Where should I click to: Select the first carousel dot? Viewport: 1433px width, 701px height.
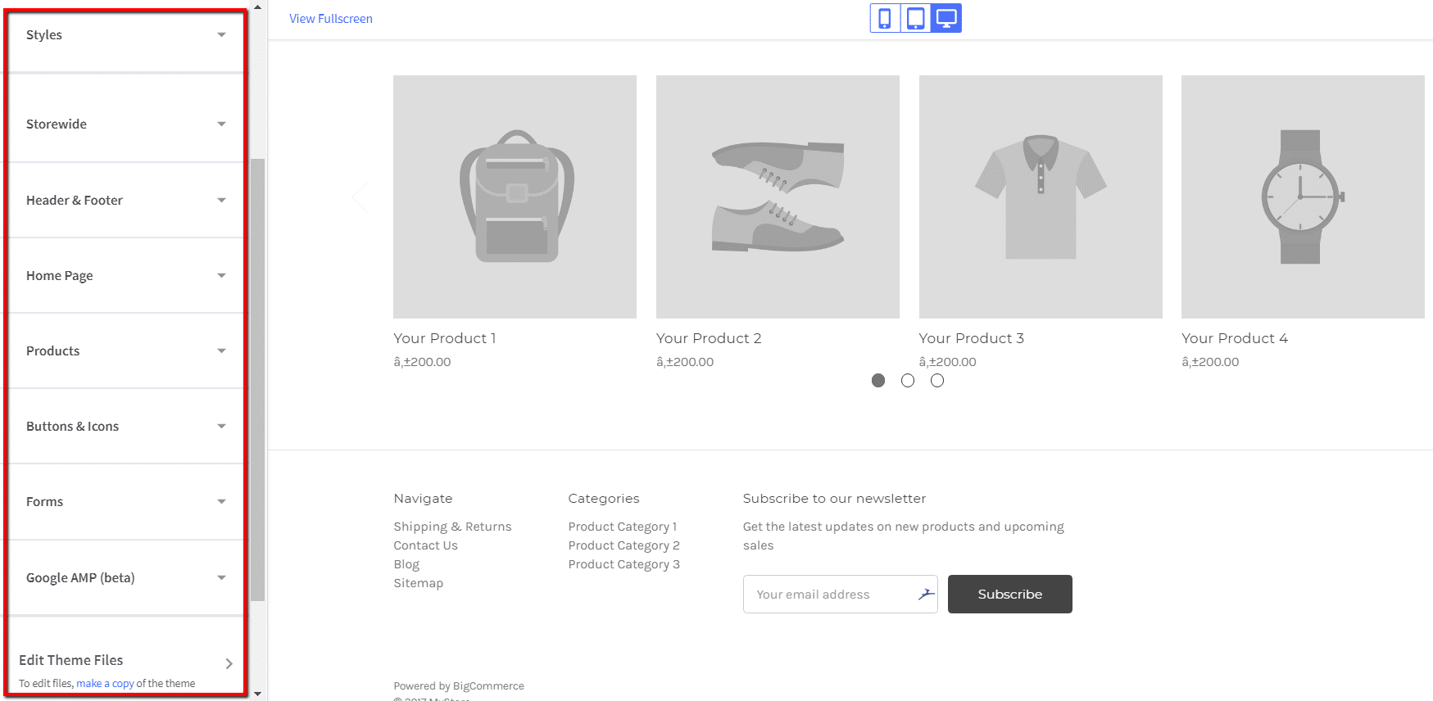pyautogui.click(x=878, y=381)
